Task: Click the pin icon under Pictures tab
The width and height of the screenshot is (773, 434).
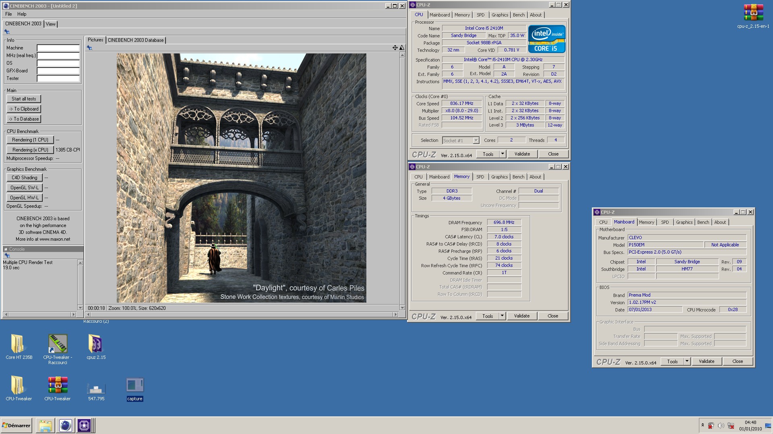Action: pyautogui.click(x=89, y=48)
